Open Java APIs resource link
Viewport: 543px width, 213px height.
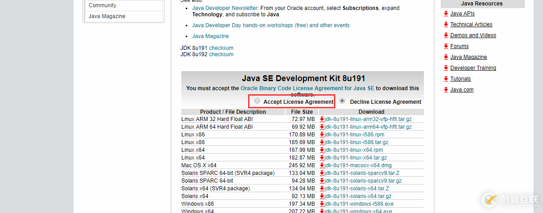[x=462, y=14]
